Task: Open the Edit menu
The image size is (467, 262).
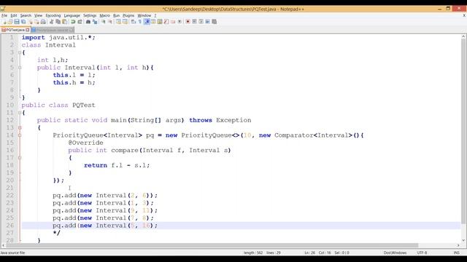Action: (x=14, y=15)
